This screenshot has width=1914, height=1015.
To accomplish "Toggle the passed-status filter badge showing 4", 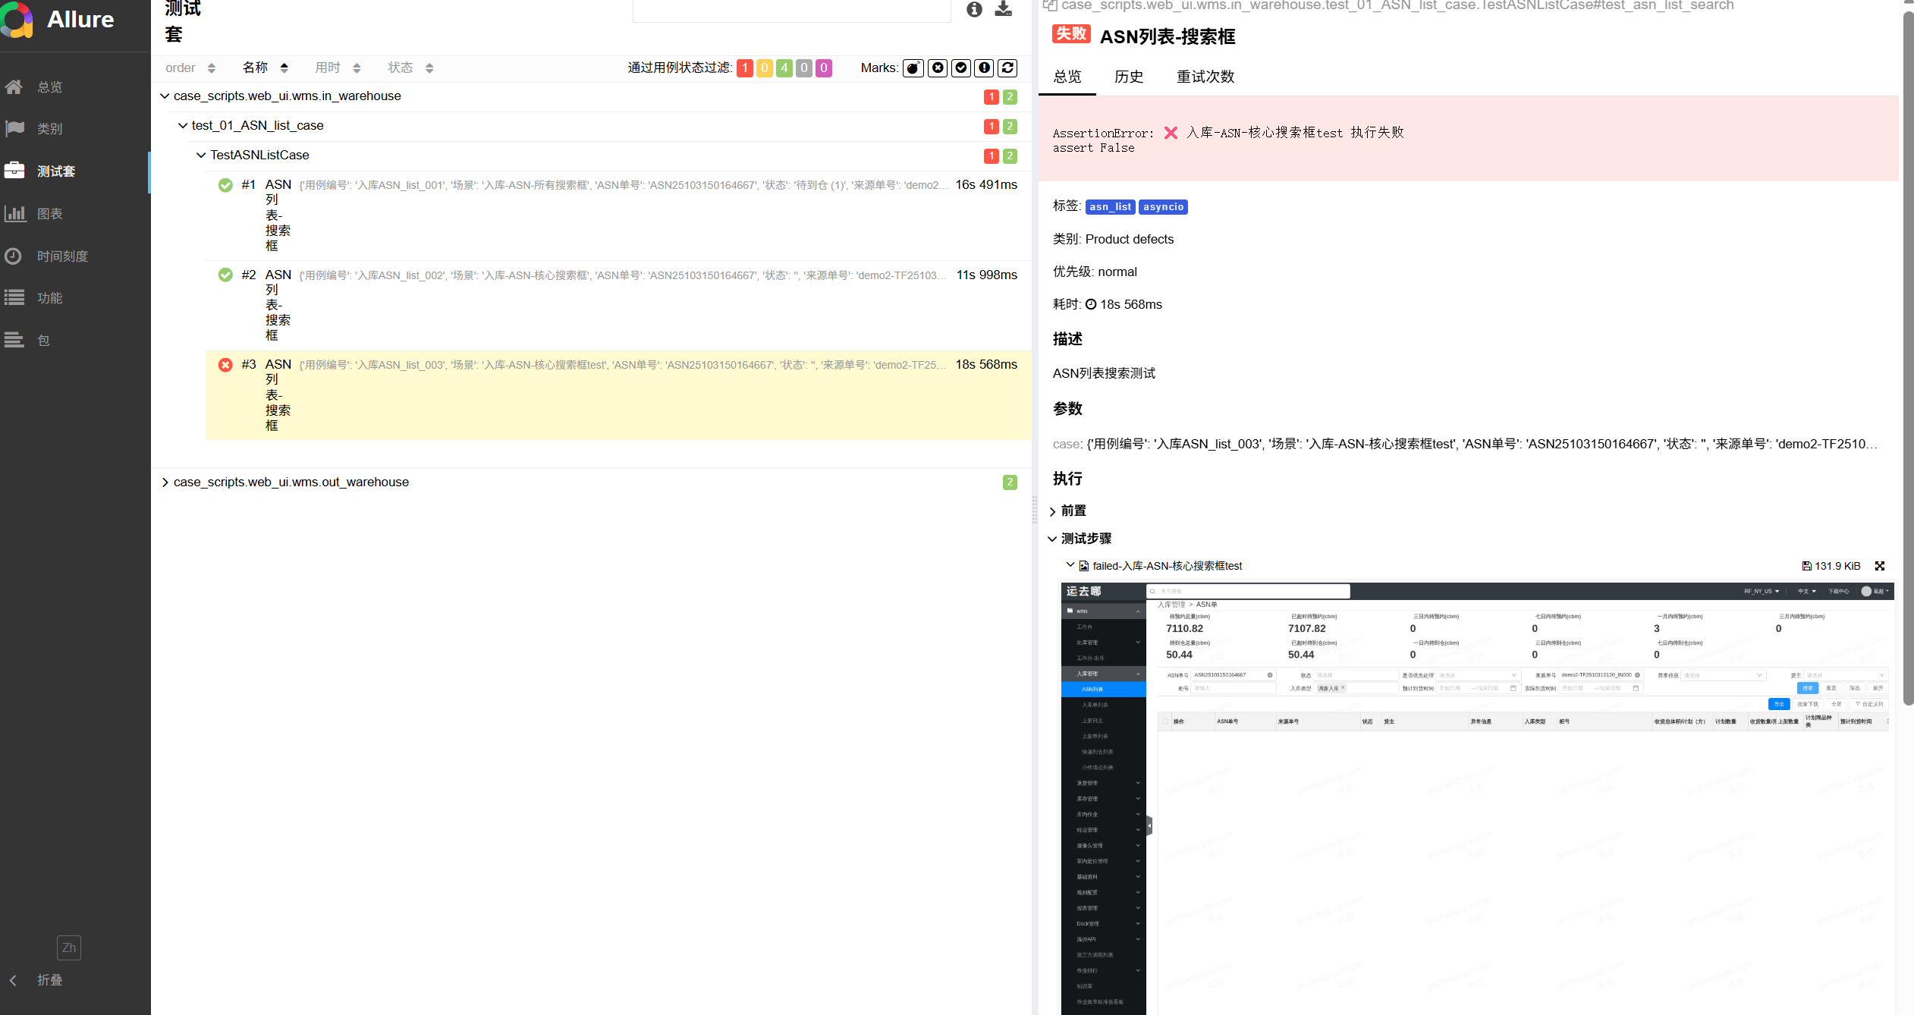I will (x=784, y=68).
